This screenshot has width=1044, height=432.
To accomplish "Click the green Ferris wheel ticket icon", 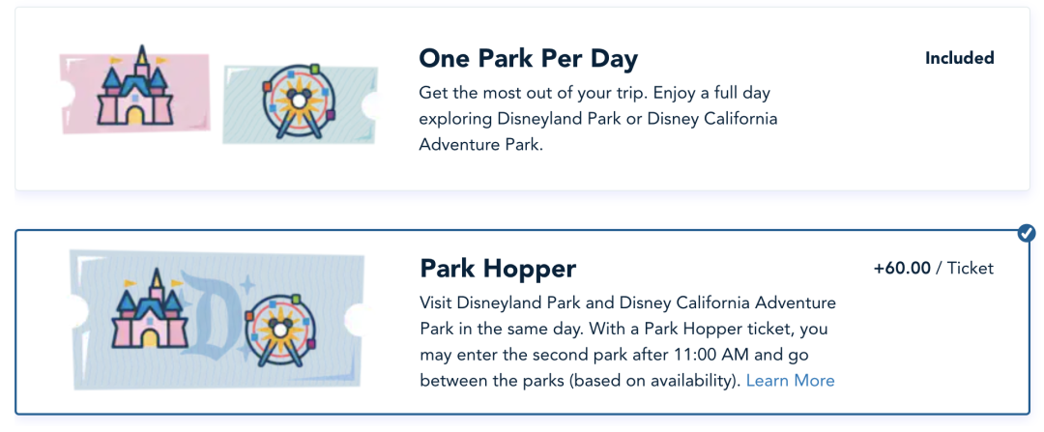I will point(301,103).
